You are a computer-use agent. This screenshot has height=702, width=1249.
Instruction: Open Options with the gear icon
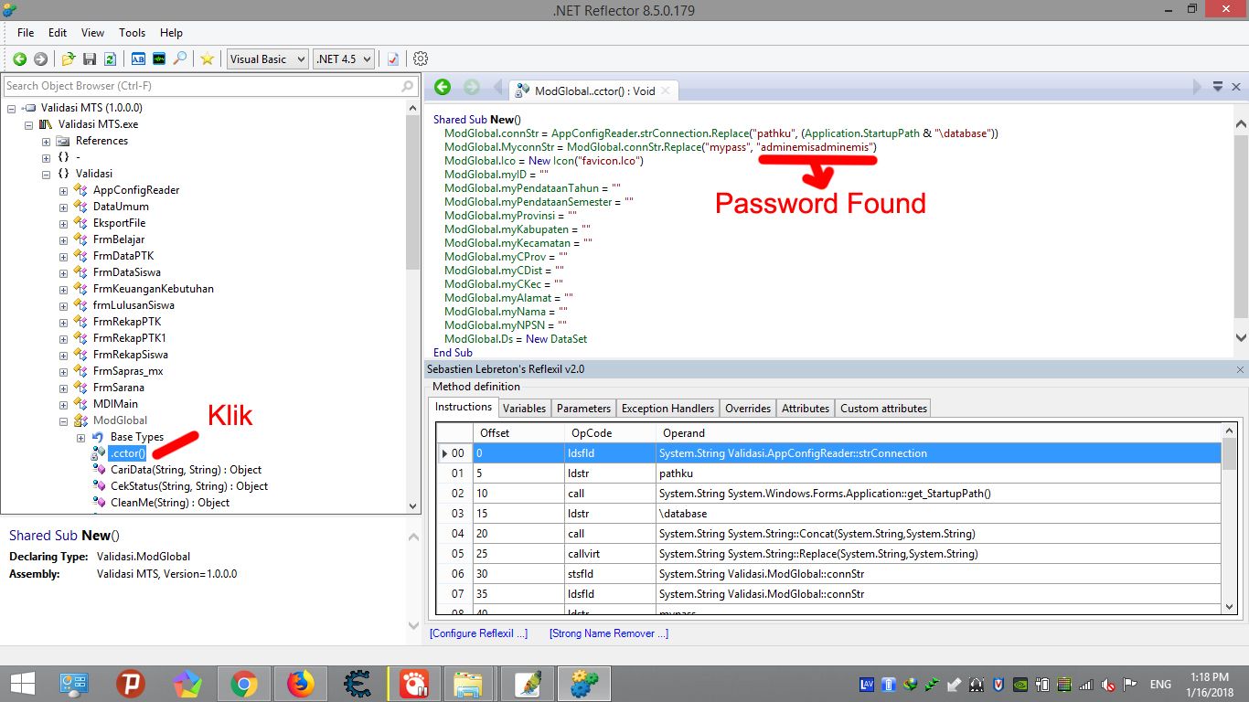coord(421,58)
